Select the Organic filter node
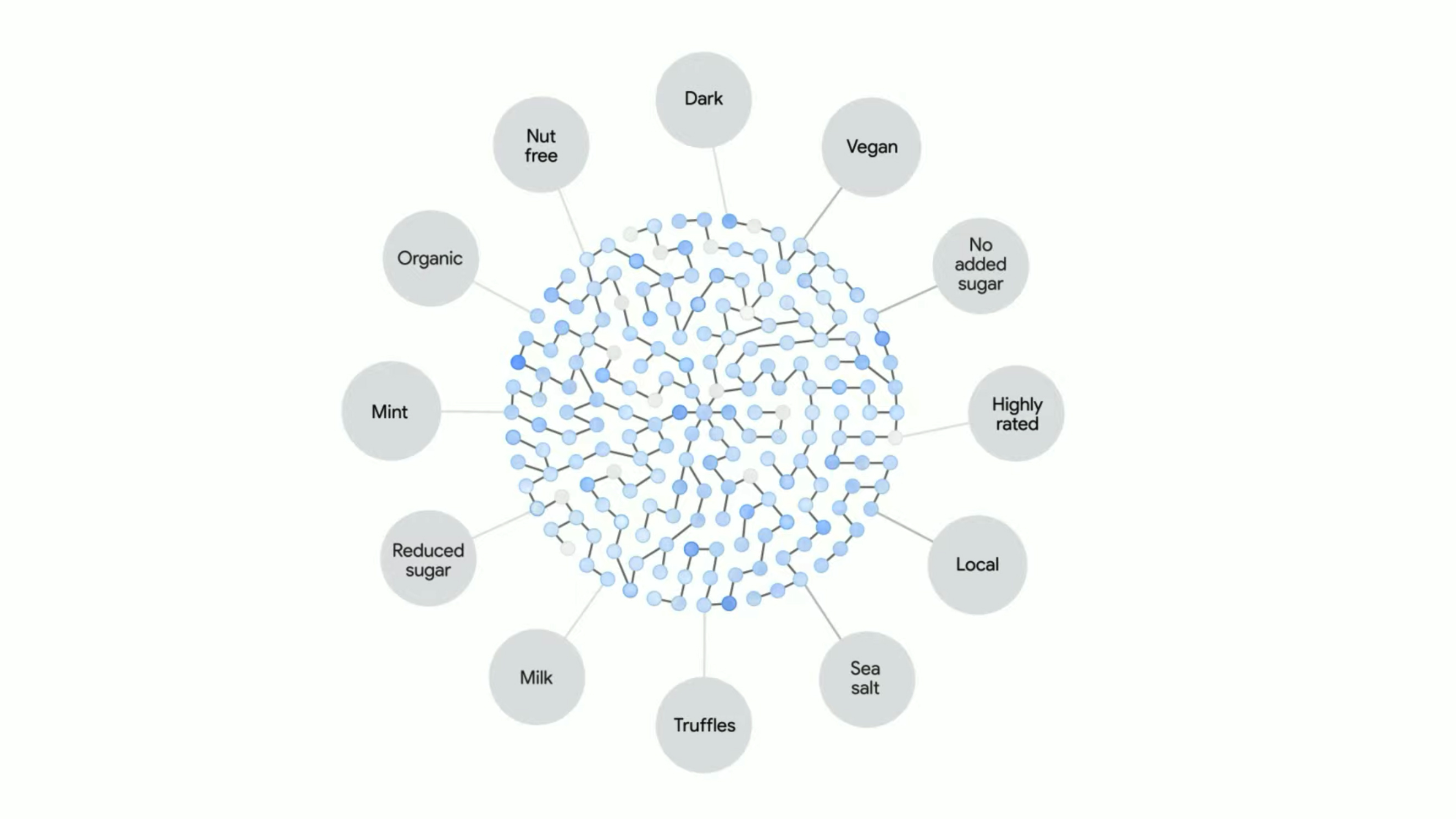This screenshot has width=1456, height=819. [x=430, y=258]
